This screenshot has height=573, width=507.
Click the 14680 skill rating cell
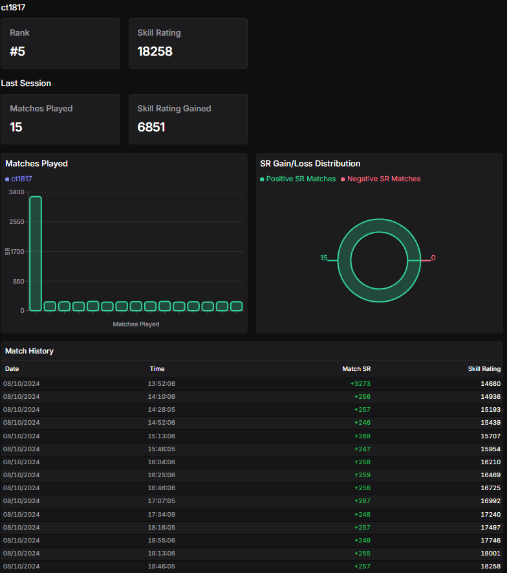(491, 384)
